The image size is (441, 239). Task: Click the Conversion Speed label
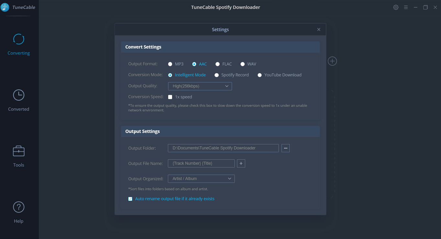[x=146, y=97]
